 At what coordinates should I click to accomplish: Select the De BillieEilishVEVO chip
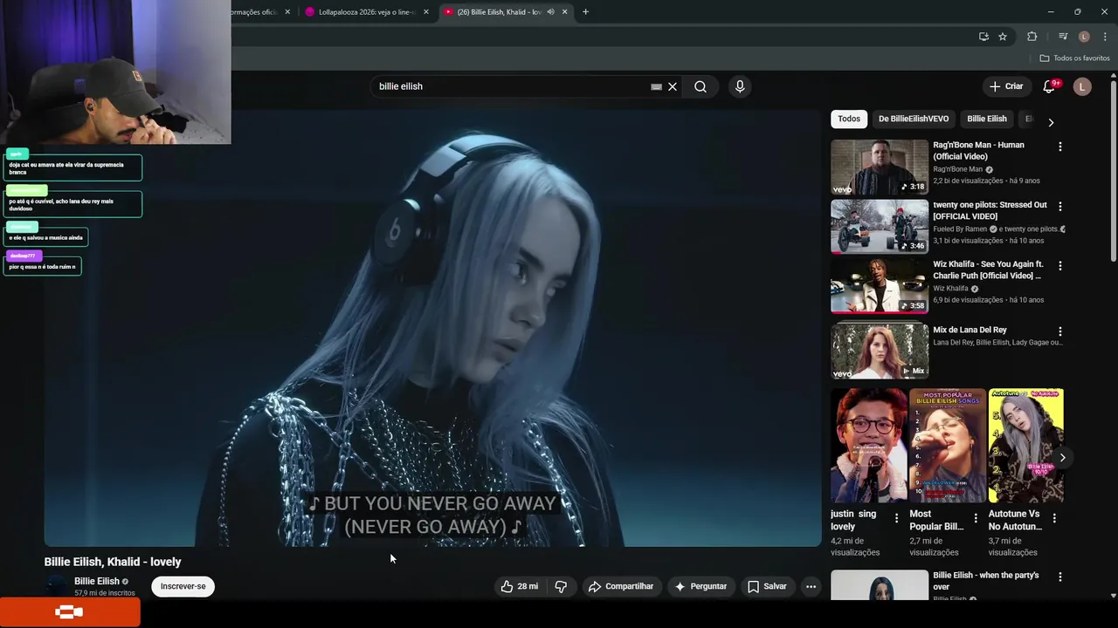click(914, 119)
